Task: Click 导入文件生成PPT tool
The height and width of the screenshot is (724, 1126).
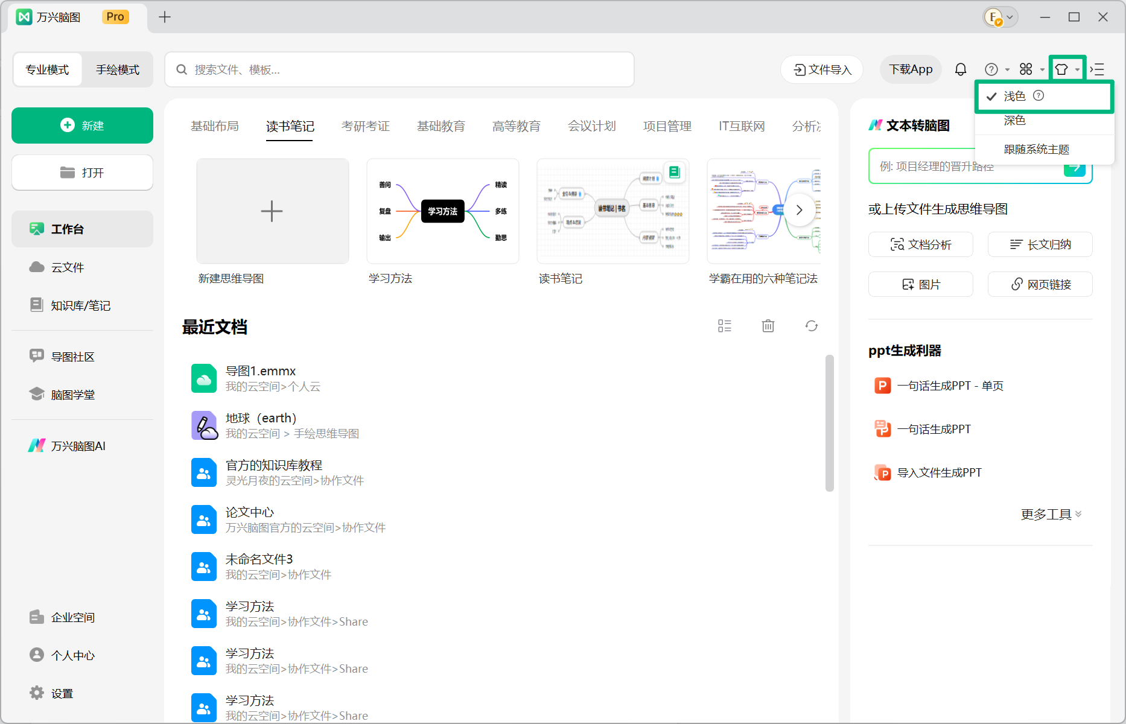Action: [928, 472]
